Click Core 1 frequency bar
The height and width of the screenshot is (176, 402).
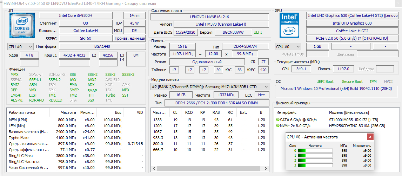click(315, 155)
